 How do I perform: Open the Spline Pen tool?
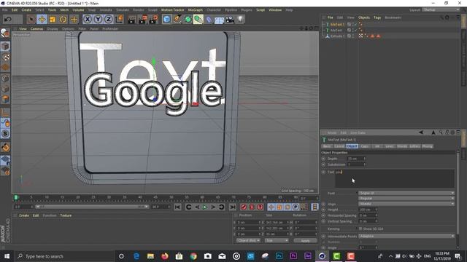click(x=177, y=20)
